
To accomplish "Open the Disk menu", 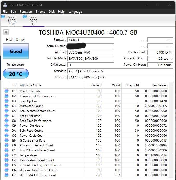I will [52, 12].
